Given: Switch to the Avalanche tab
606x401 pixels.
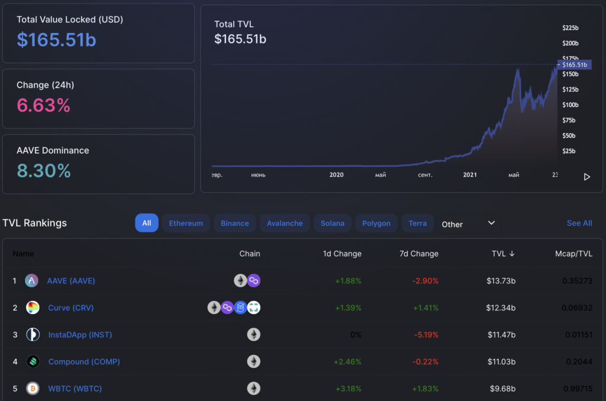Looking at the screenshot, I should point(285,223).
